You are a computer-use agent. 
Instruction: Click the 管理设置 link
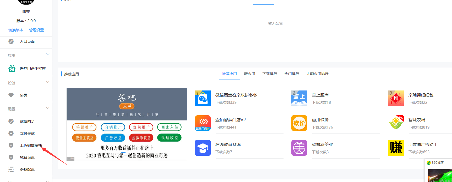click(x=36, y=30)
